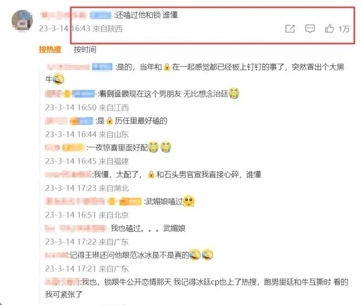Click laughing-crying emoji after 牛
Screen dimensions: 362x305
[58, 79]
